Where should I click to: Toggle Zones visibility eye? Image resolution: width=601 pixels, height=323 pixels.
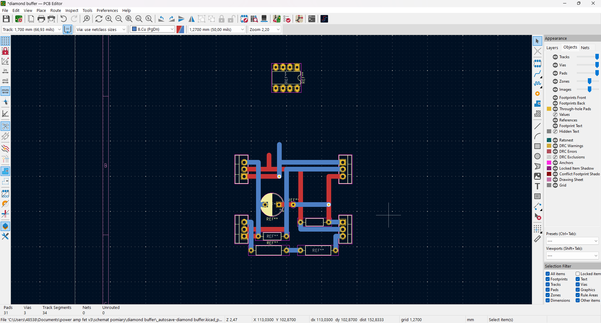tap(555, 81)
